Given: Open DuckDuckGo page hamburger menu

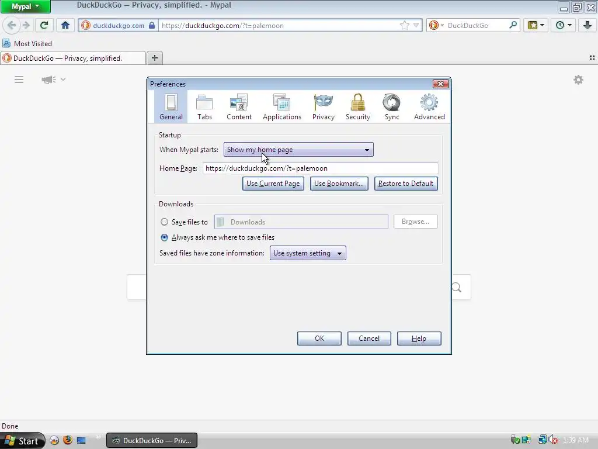Looking at the screenshot, I should coord(19,80).
